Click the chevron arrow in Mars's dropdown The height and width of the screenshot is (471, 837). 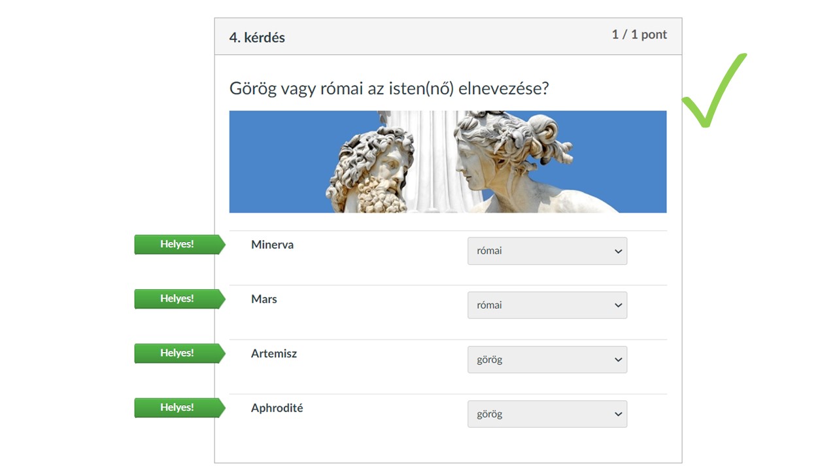pos(618,305)
